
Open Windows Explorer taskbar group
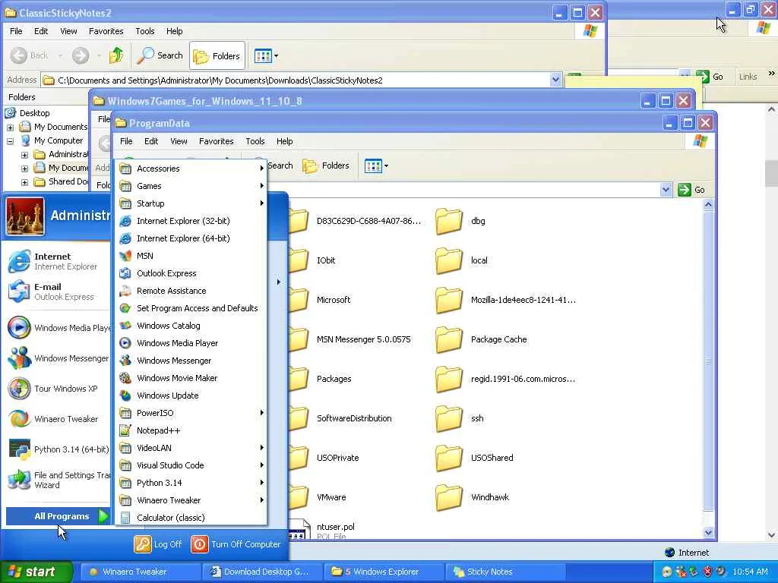tap(383, 572)
